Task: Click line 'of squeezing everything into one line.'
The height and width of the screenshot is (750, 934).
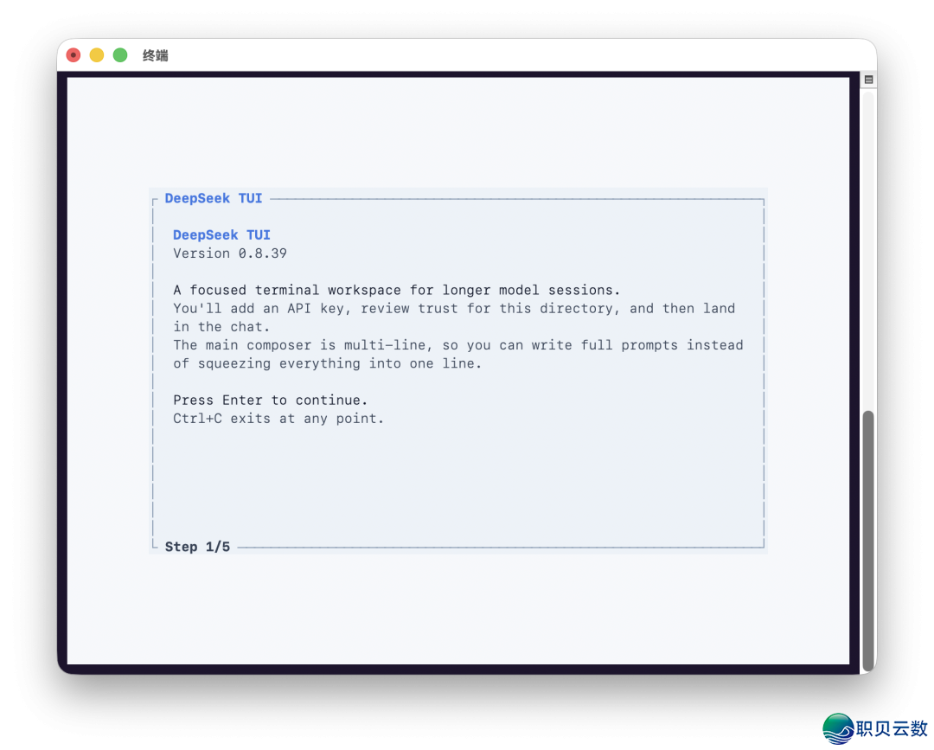Action: pos(327,363)
